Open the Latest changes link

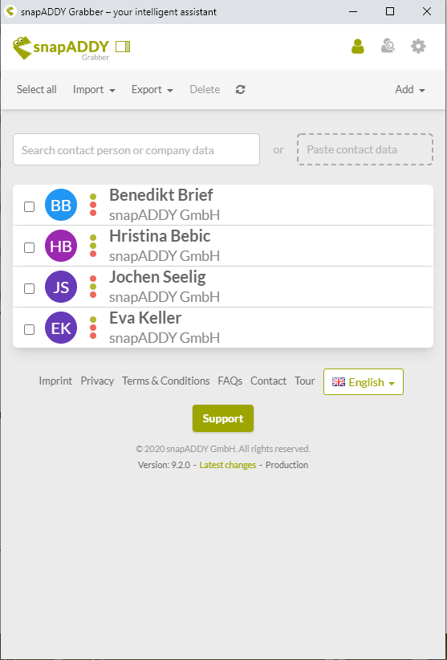227,465
